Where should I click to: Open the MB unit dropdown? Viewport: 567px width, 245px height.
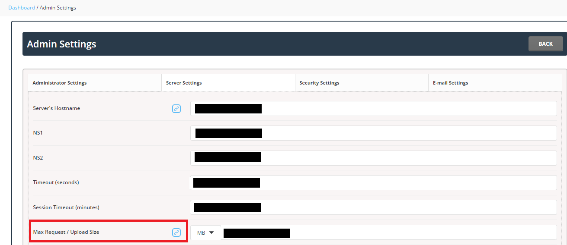pyautogui.click(x=205, y=232)
